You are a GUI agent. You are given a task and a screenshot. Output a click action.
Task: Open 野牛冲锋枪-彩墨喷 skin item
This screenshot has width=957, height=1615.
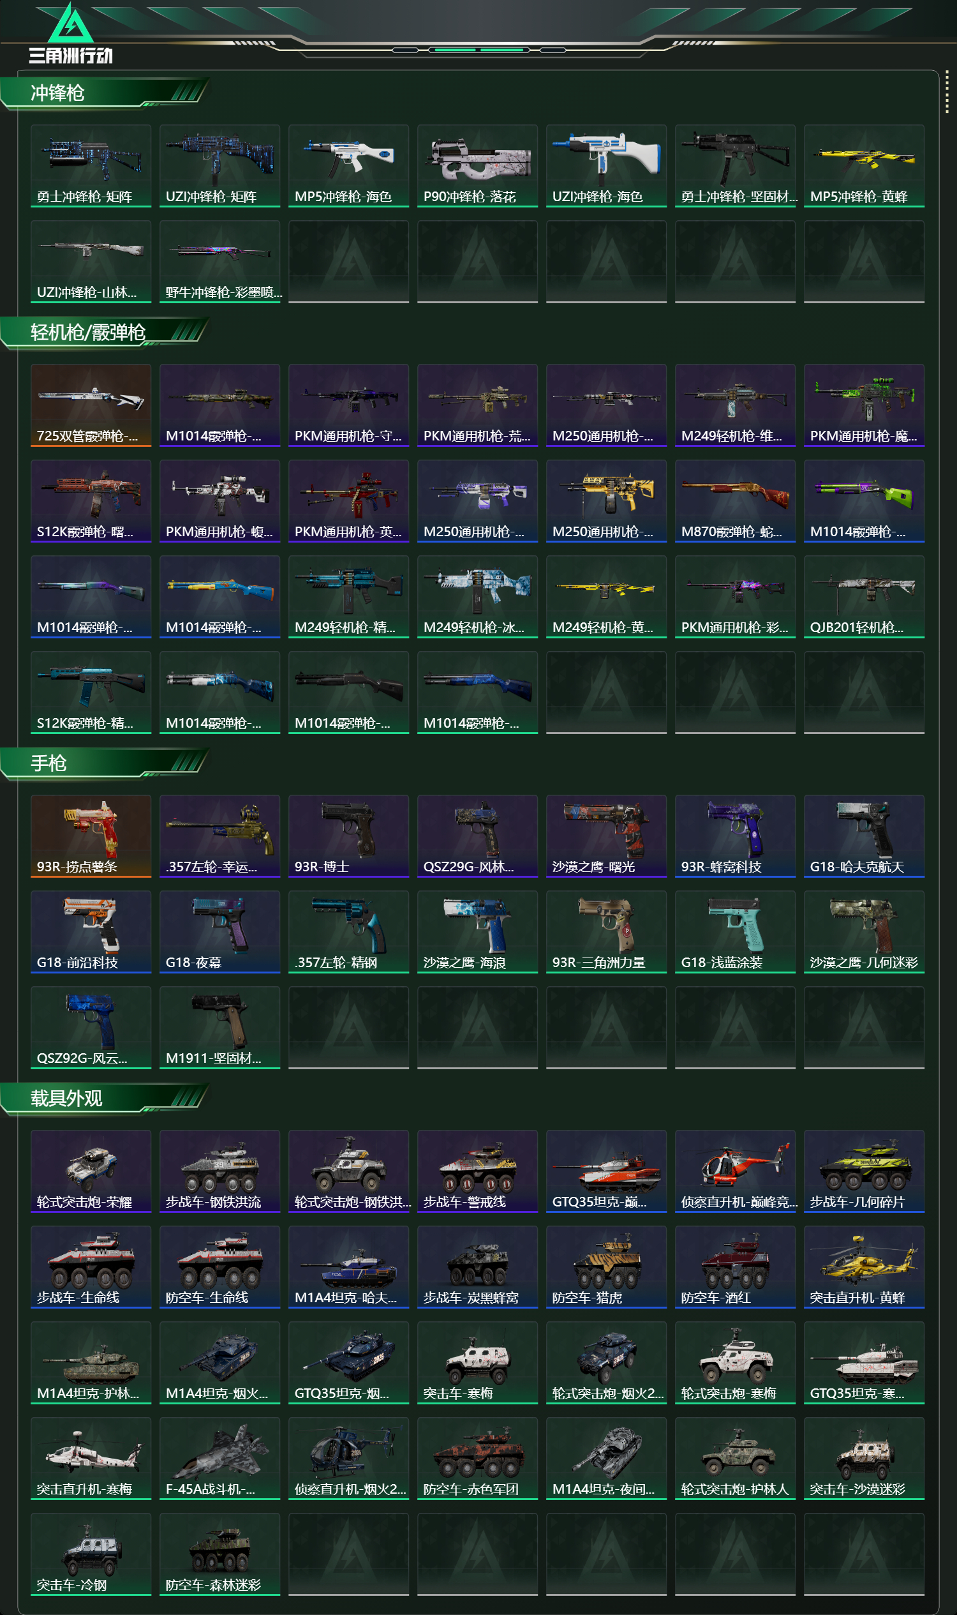pos(220,261)
